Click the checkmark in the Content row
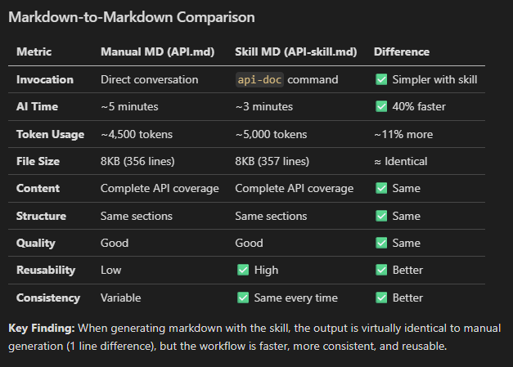 (x=381, y=188)
